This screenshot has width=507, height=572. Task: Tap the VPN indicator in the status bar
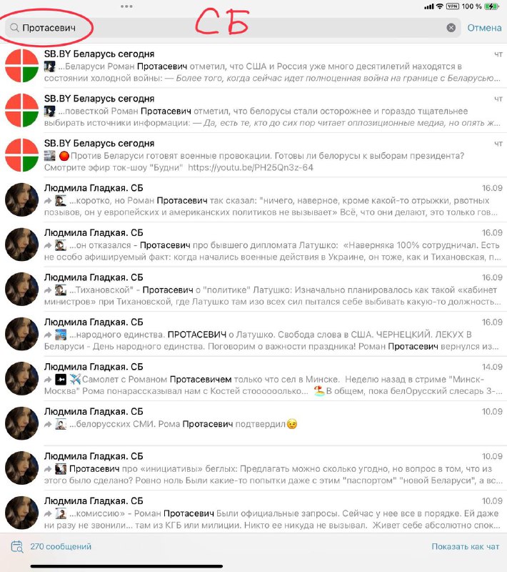point(453,6)
